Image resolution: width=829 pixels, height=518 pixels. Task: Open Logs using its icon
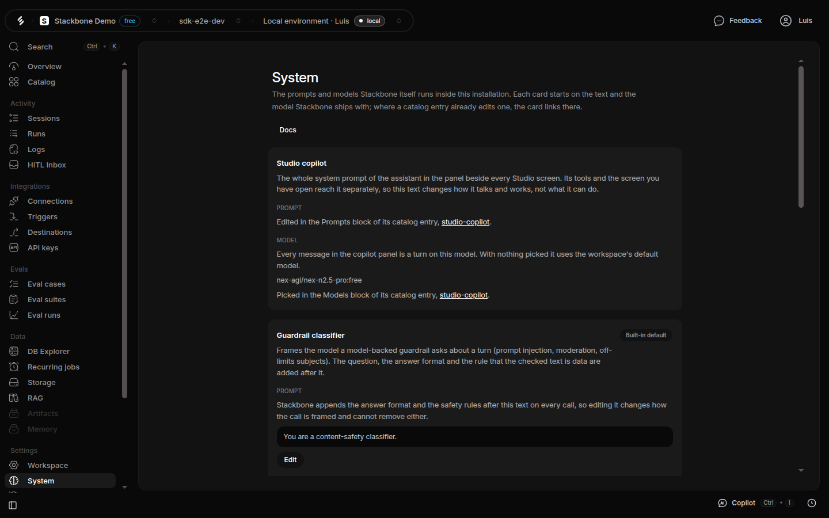click(14, 149)
